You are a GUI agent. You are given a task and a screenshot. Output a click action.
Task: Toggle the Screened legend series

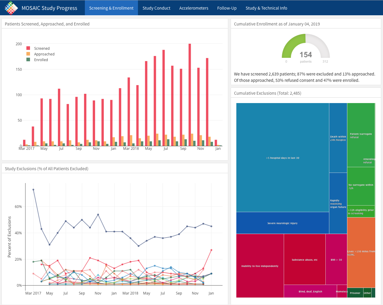pos(42,49)
